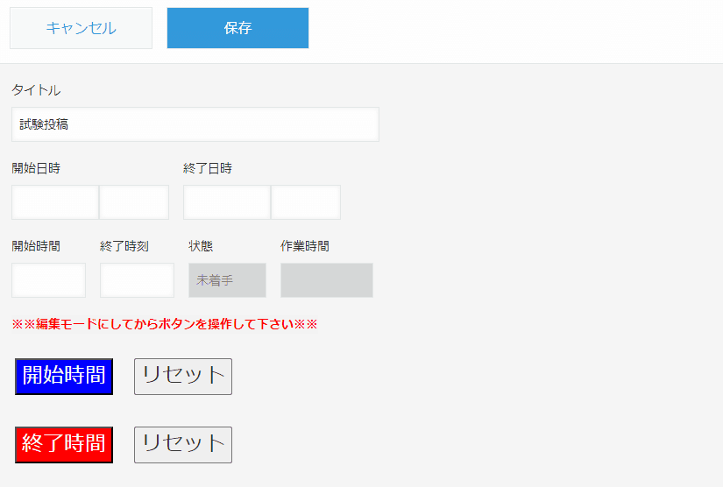
Task: Click the 終了日時 label
Action: (x=208, y=168)
